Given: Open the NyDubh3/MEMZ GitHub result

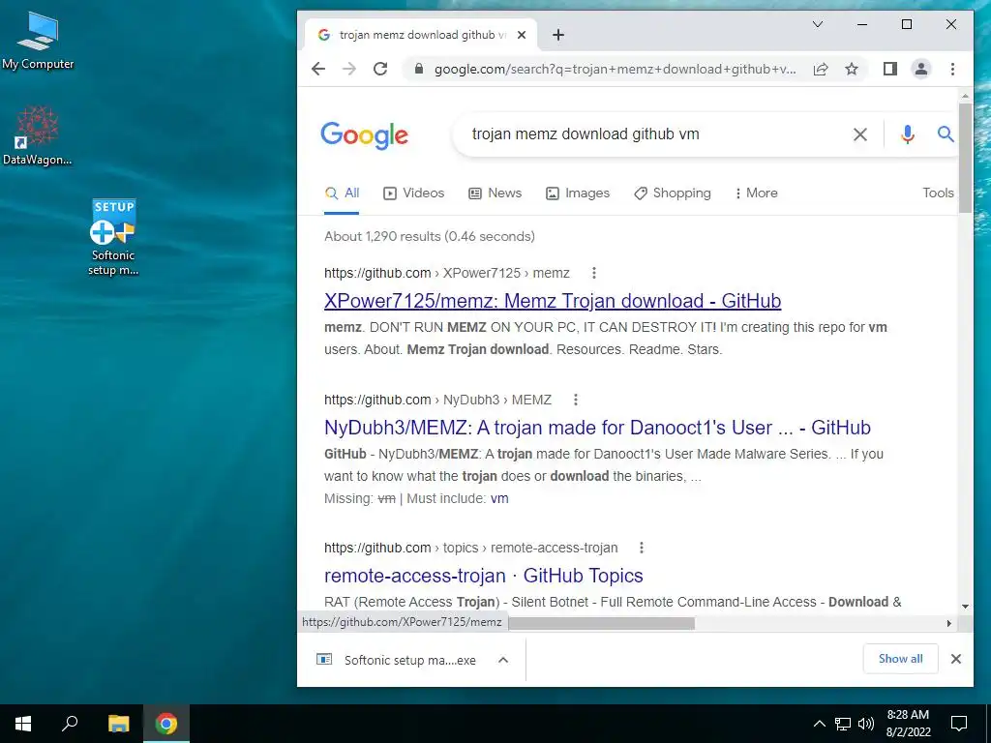Looking at the screenshot, I should tap(597, 428).
